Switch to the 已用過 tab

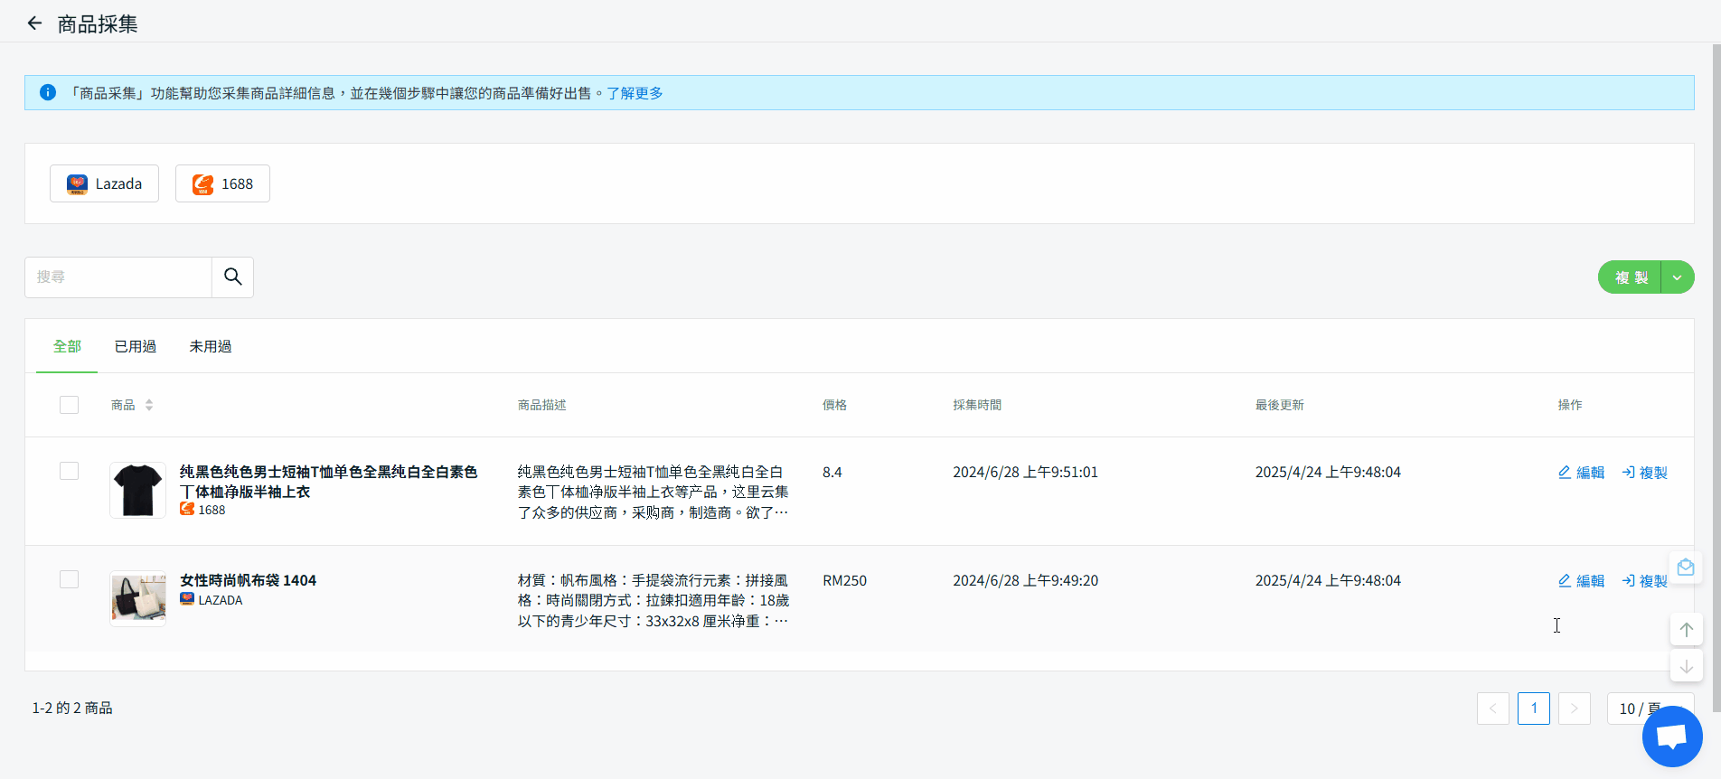[135, 347]
